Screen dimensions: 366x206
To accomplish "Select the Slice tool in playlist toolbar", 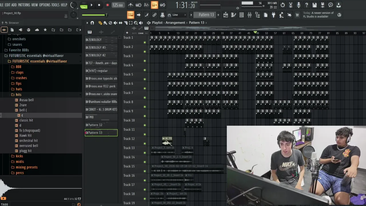I will click(126, 23).
